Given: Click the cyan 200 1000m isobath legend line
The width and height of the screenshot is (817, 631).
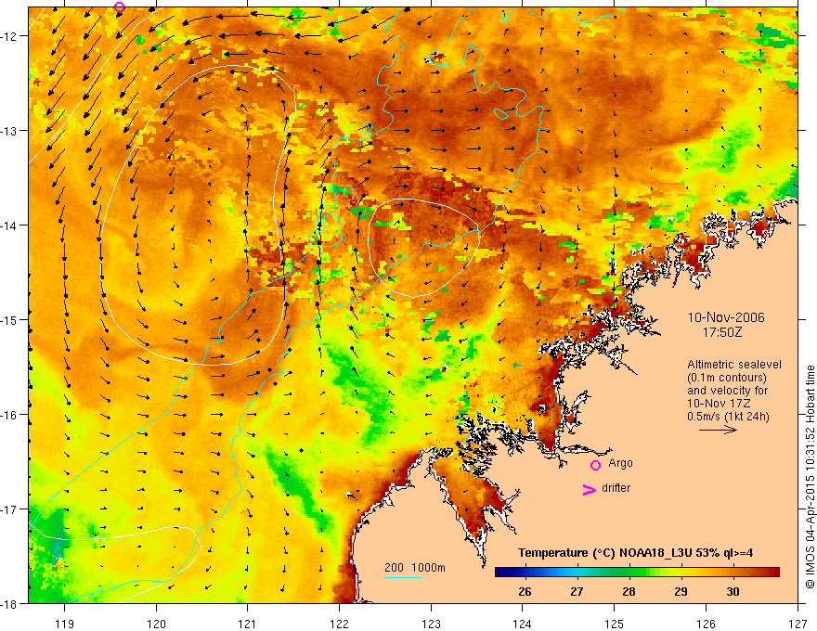Looking at the screenshot, I should tap(403, 577).
